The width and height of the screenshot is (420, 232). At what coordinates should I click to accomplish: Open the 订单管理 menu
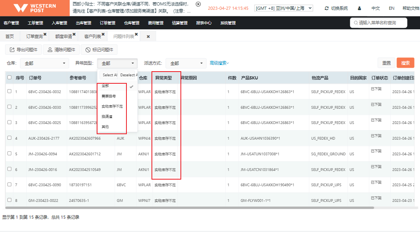(108, 23)
